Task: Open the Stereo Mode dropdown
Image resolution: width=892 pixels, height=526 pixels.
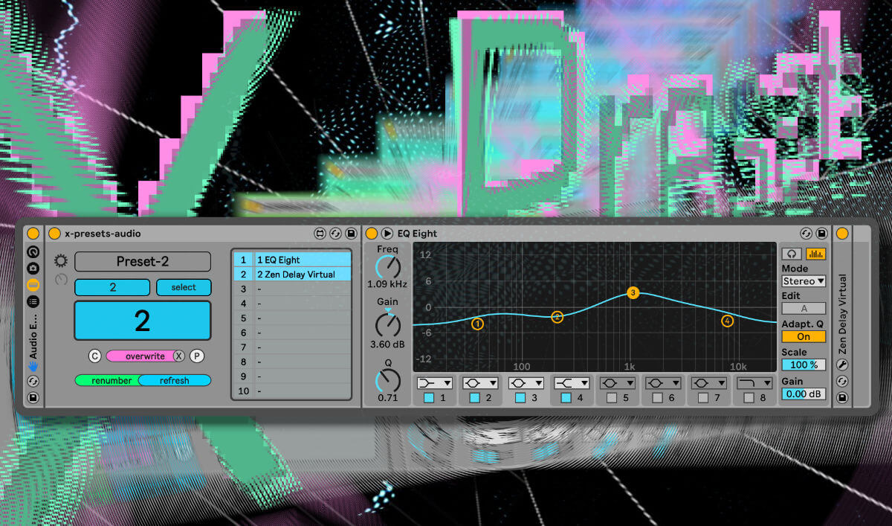Action: (804, 281)
